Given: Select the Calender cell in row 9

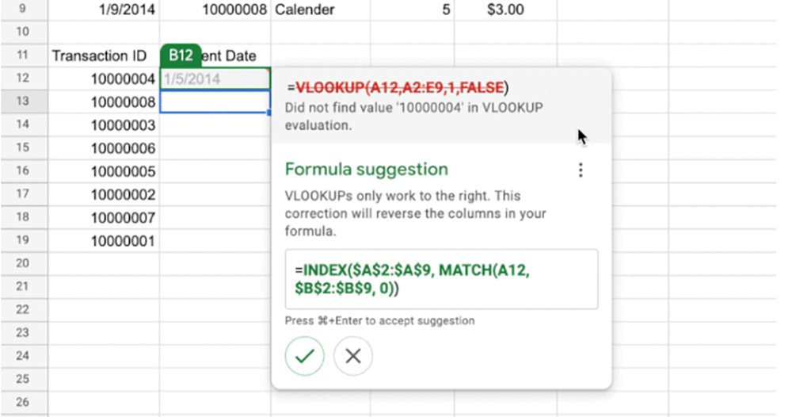Looking at the screenshot, I should coord(320,10).
